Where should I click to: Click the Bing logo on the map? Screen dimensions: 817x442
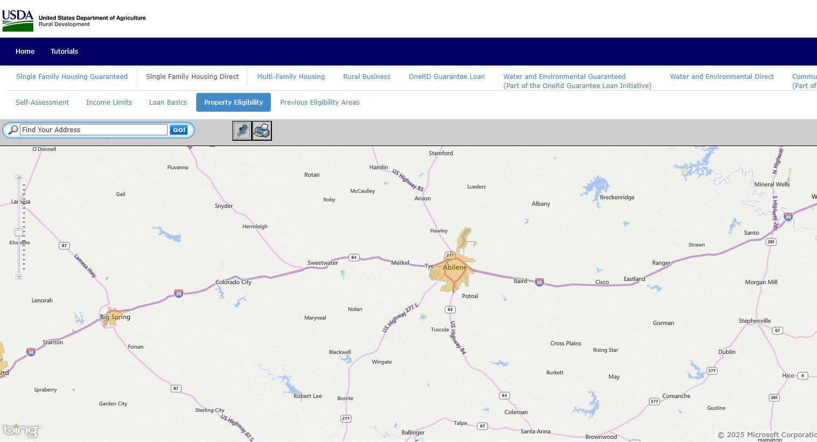click(23, 430)
